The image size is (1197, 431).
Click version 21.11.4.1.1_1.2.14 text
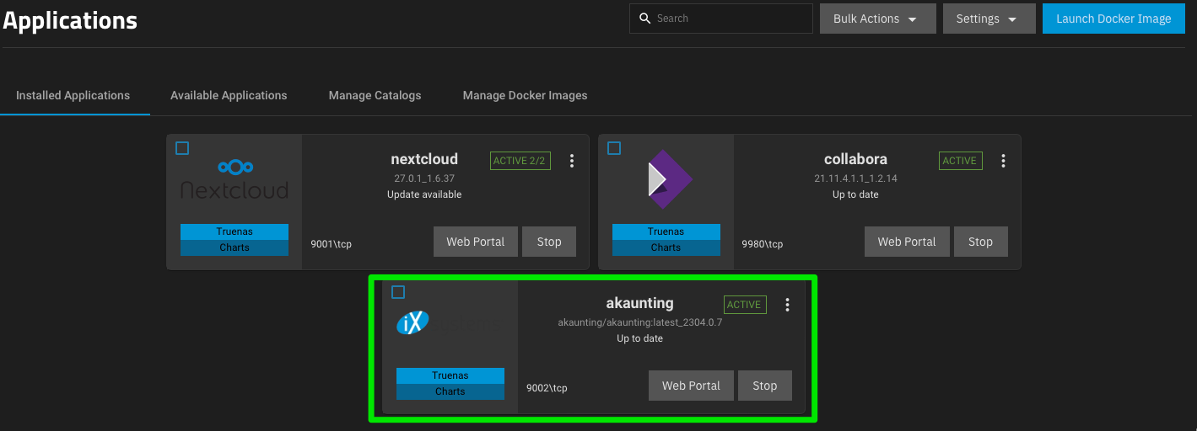coord(855,178)
